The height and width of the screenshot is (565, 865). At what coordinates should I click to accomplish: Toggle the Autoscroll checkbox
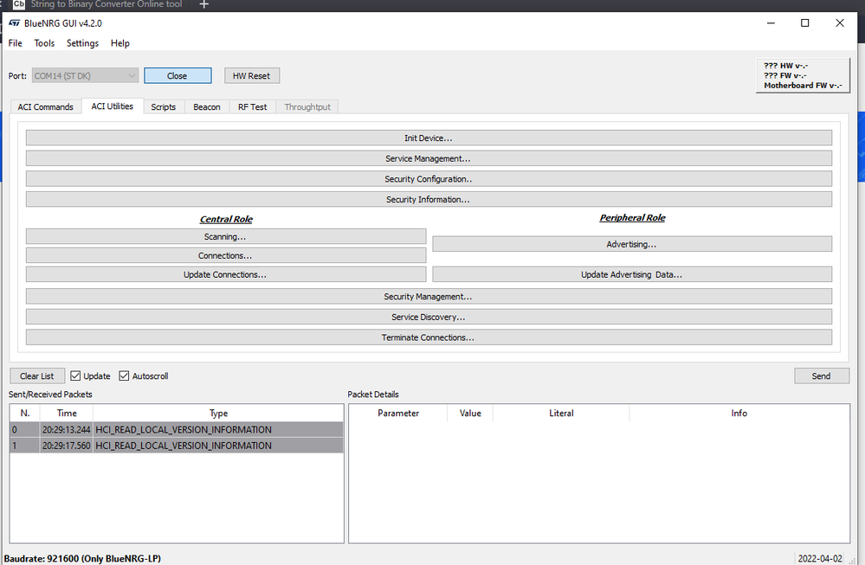[124, 376]
